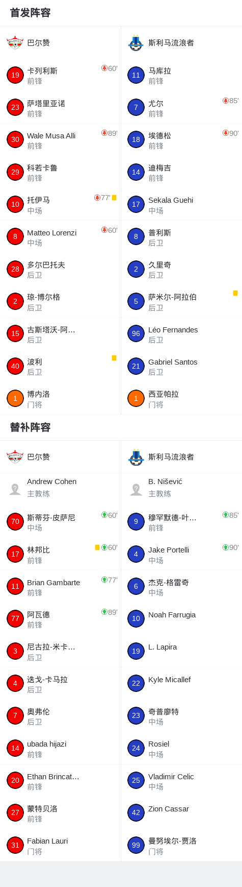Select the number 96 badge of Léo Fernandes
This screenshot has width=242, height=887.
(x=136, y=333)
